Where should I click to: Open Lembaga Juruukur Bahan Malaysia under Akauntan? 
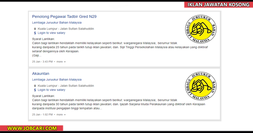pos(57,79)
